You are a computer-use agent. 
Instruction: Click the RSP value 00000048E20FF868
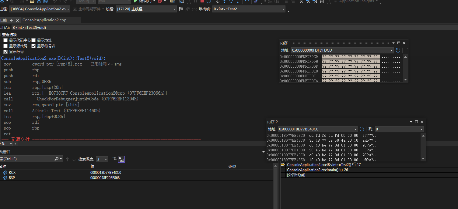click(x=105, y=178)
